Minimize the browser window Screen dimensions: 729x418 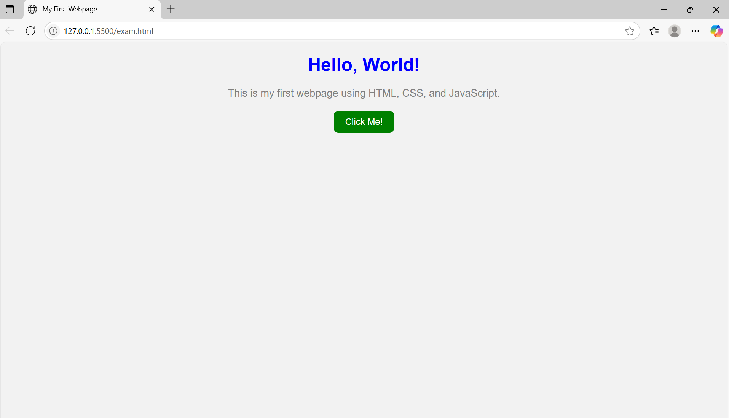pos(664,10)
